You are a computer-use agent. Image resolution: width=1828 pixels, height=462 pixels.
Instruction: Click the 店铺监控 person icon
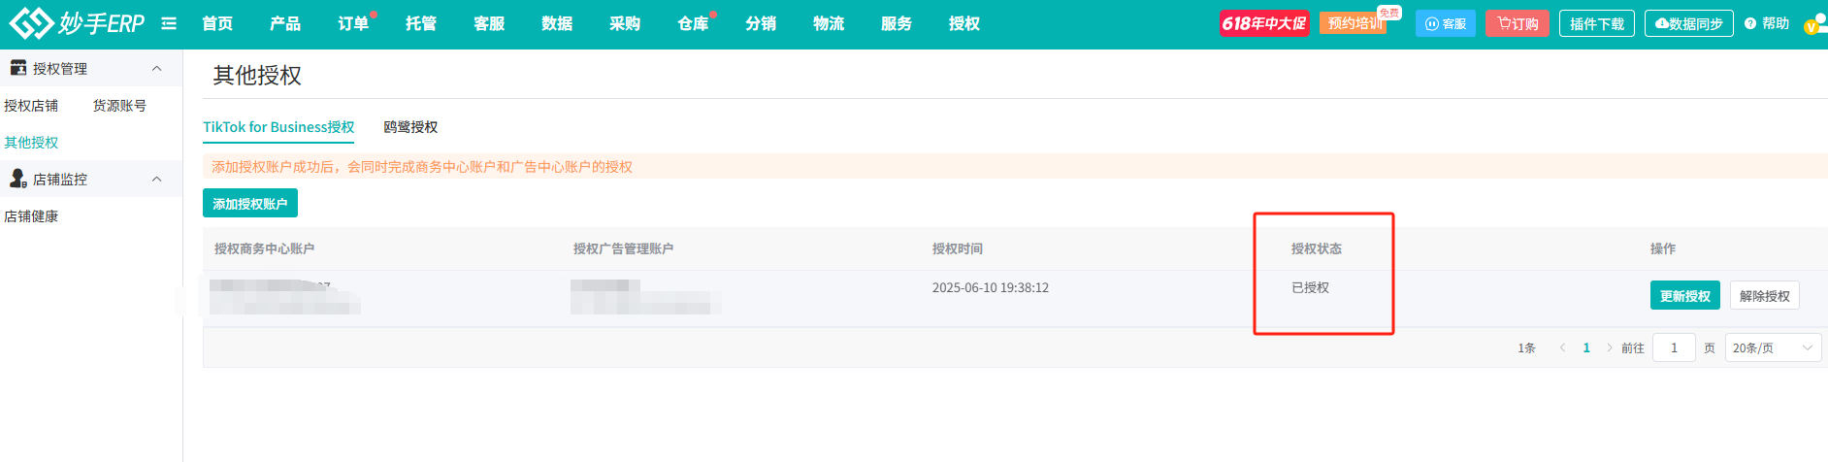(17, 179)
